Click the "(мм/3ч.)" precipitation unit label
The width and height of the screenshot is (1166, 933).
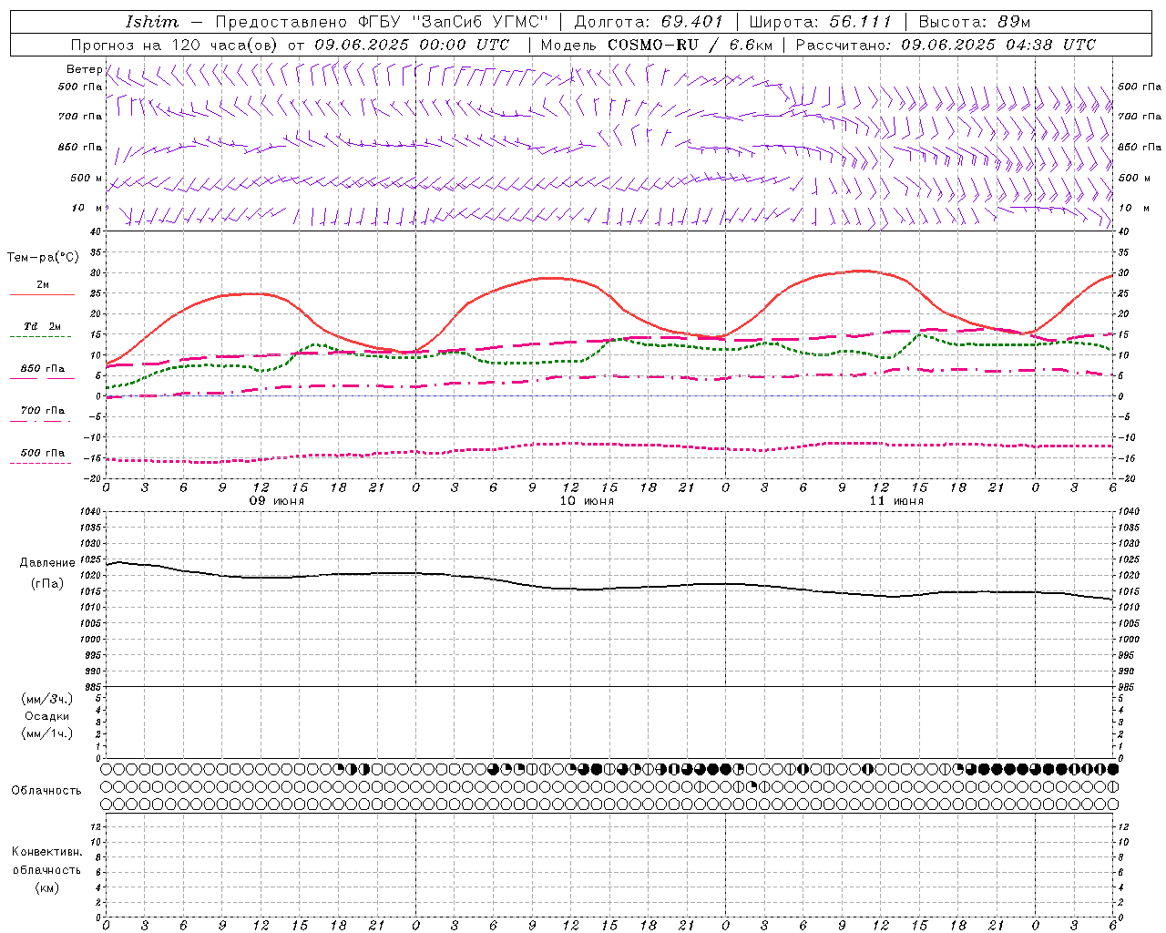[47, 699]
